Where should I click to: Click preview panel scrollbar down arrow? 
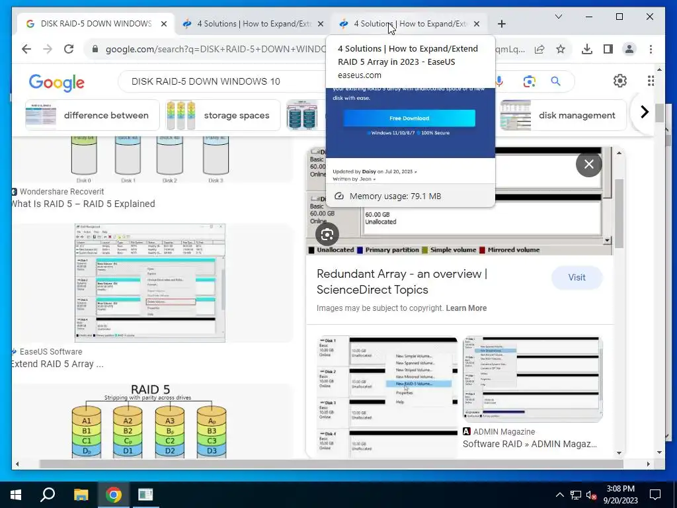[x=619, y=452]
